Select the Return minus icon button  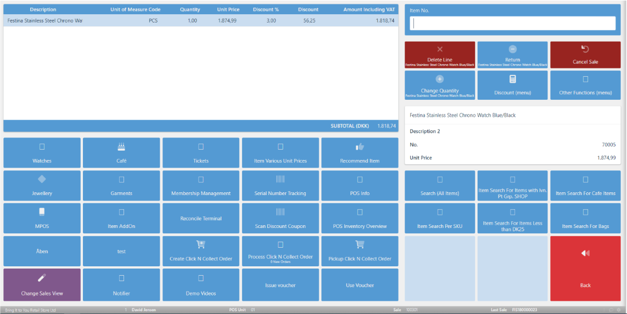click(513, 49)
